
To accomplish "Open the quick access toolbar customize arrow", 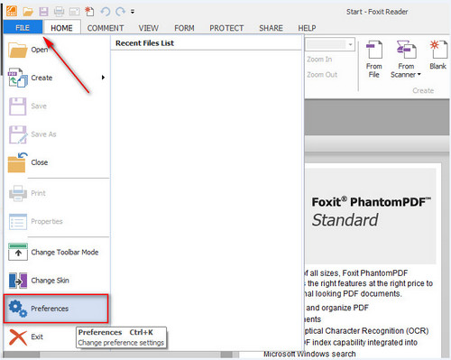I will pos(133,12).
